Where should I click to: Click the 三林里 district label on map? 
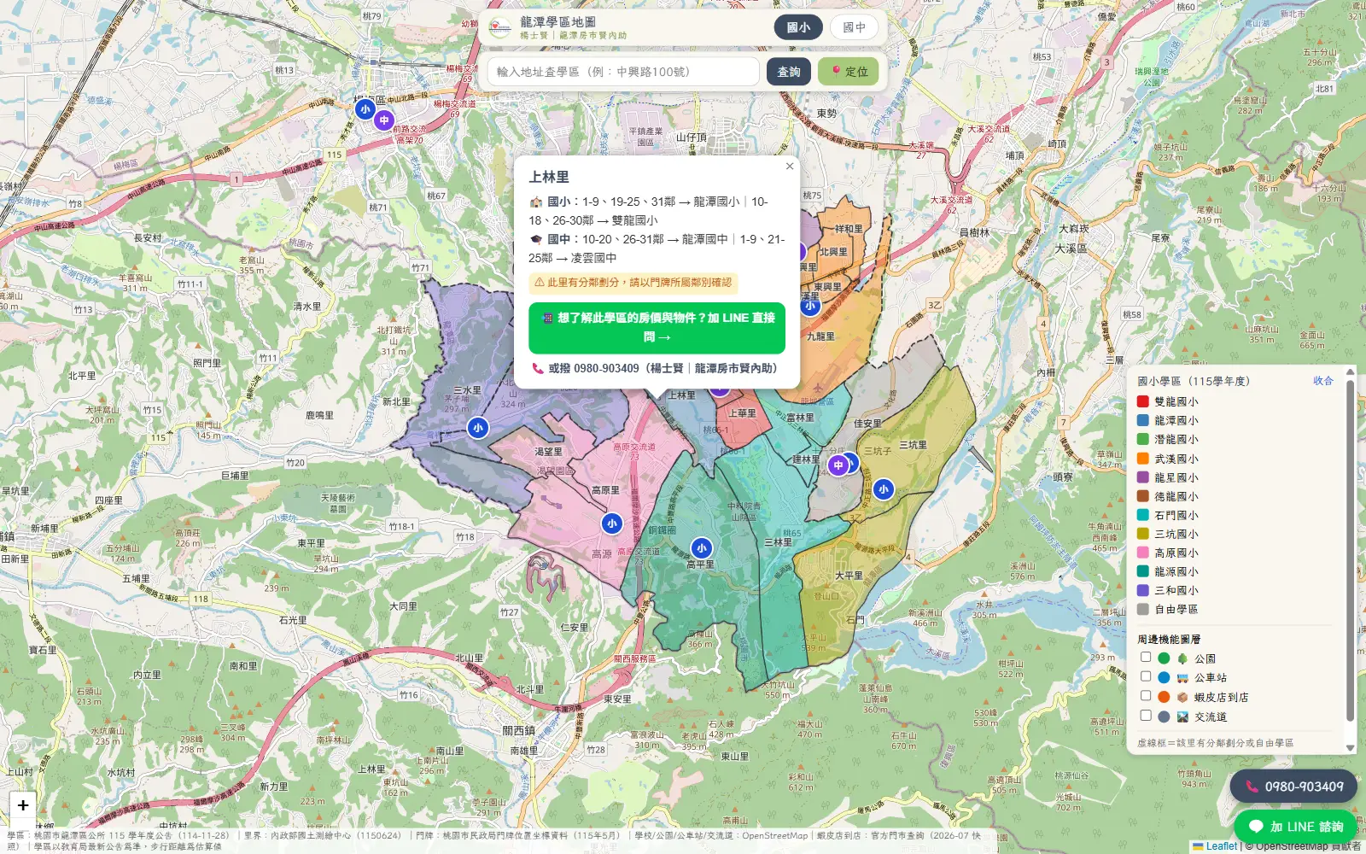click(778, 542)
